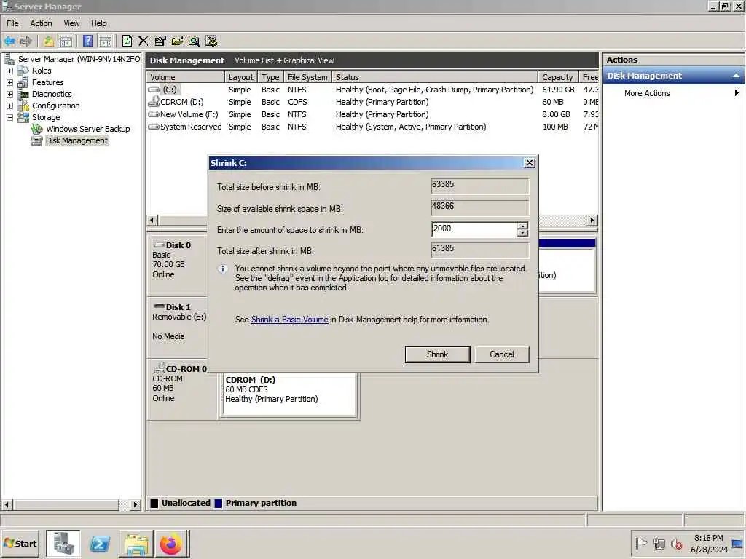This screenshot has height=559, width=746.
Task: Collapse the Storage tree node
Action: (x=9, y=117)
